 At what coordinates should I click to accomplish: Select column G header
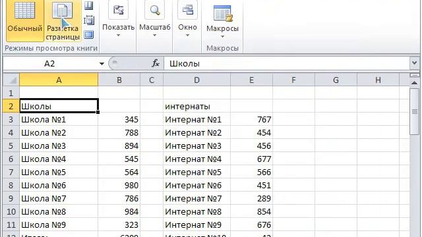[336, 80]
